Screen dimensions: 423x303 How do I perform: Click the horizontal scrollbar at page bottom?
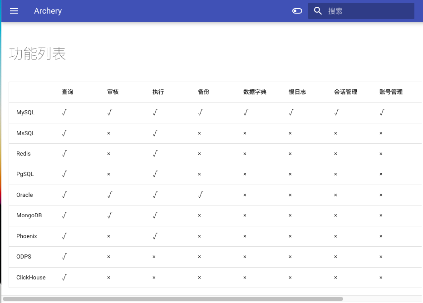(172, 298)
